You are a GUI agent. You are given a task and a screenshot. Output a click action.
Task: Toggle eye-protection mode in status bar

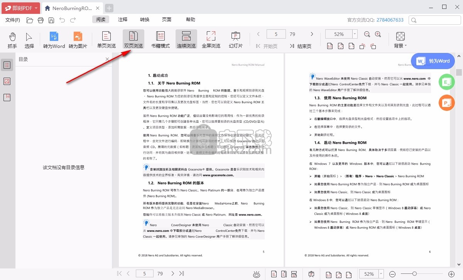(257, 274)
